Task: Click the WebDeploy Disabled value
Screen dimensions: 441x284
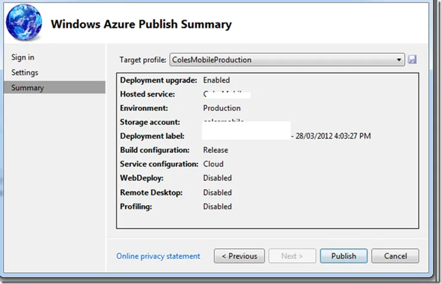Action: (x=217, y=178)
